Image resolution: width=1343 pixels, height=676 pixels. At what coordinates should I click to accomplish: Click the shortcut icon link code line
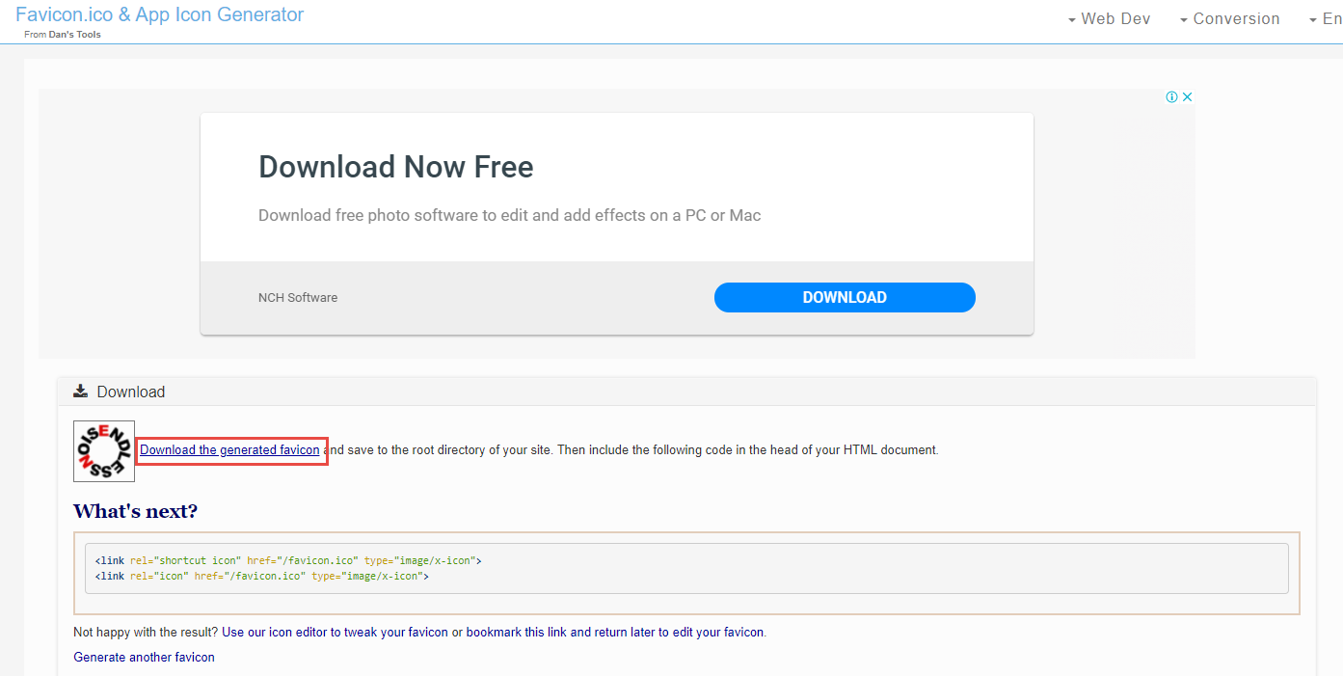[288, 560]
